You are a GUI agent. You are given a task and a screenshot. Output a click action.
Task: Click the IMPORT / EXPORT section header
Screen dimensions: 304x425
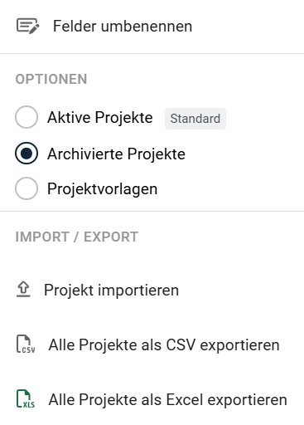pyautogui.click(x=77, y=237)
